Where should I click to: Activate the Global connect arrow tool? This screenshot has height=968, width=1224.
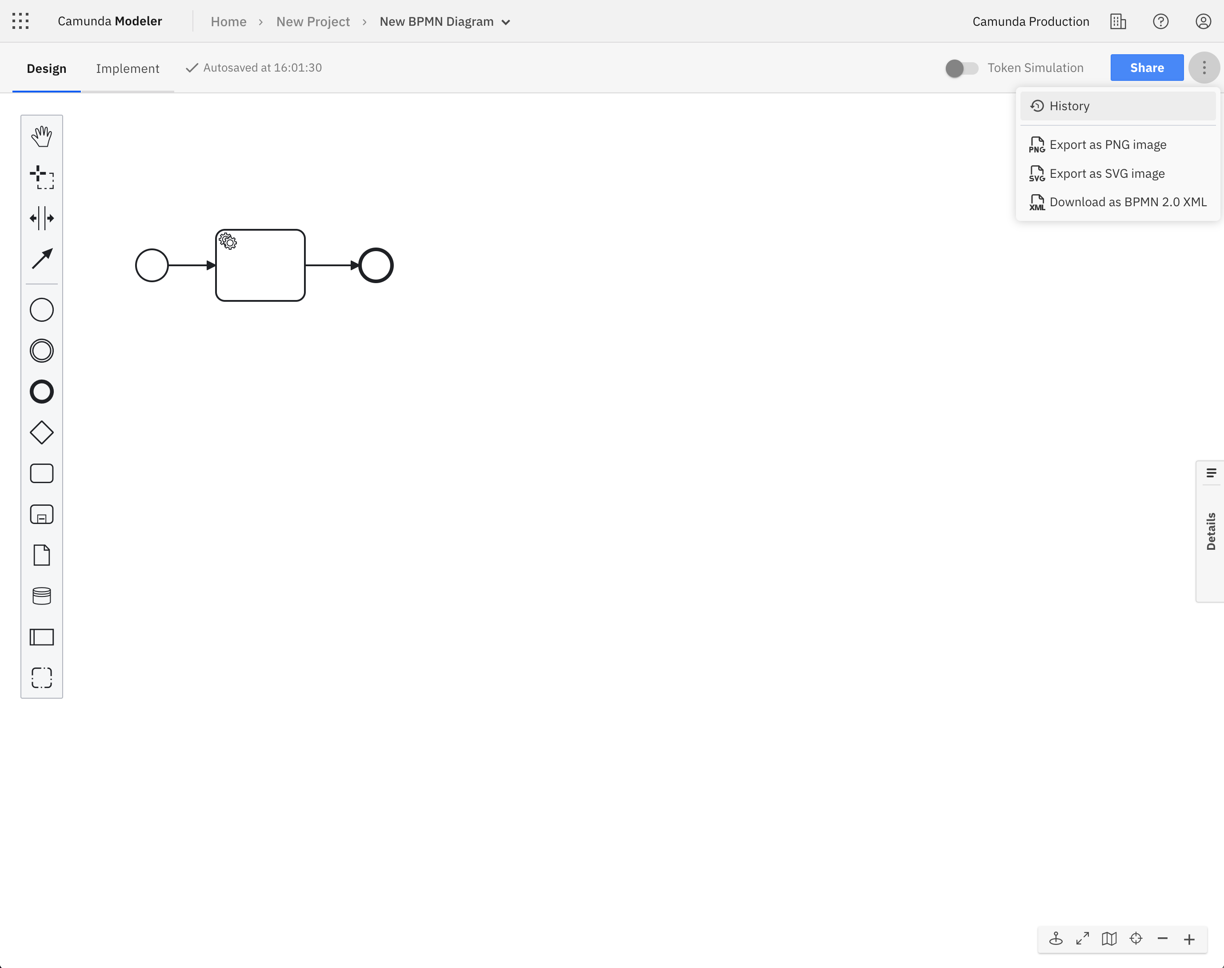pos(41,259)
